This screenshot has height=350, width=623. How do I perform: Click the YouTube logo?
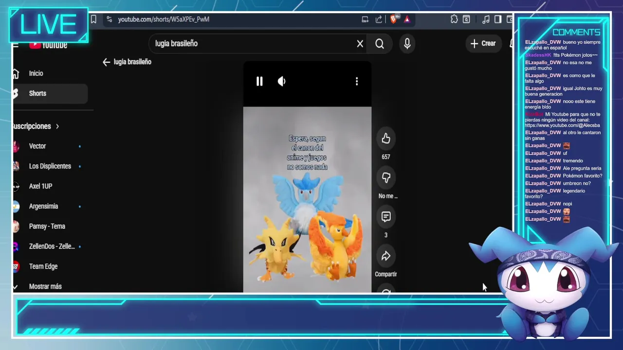click(x=49, y=45)
